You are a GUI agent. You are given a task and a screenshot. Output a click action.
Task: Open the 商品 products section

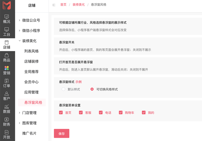(x=7, y=57)
